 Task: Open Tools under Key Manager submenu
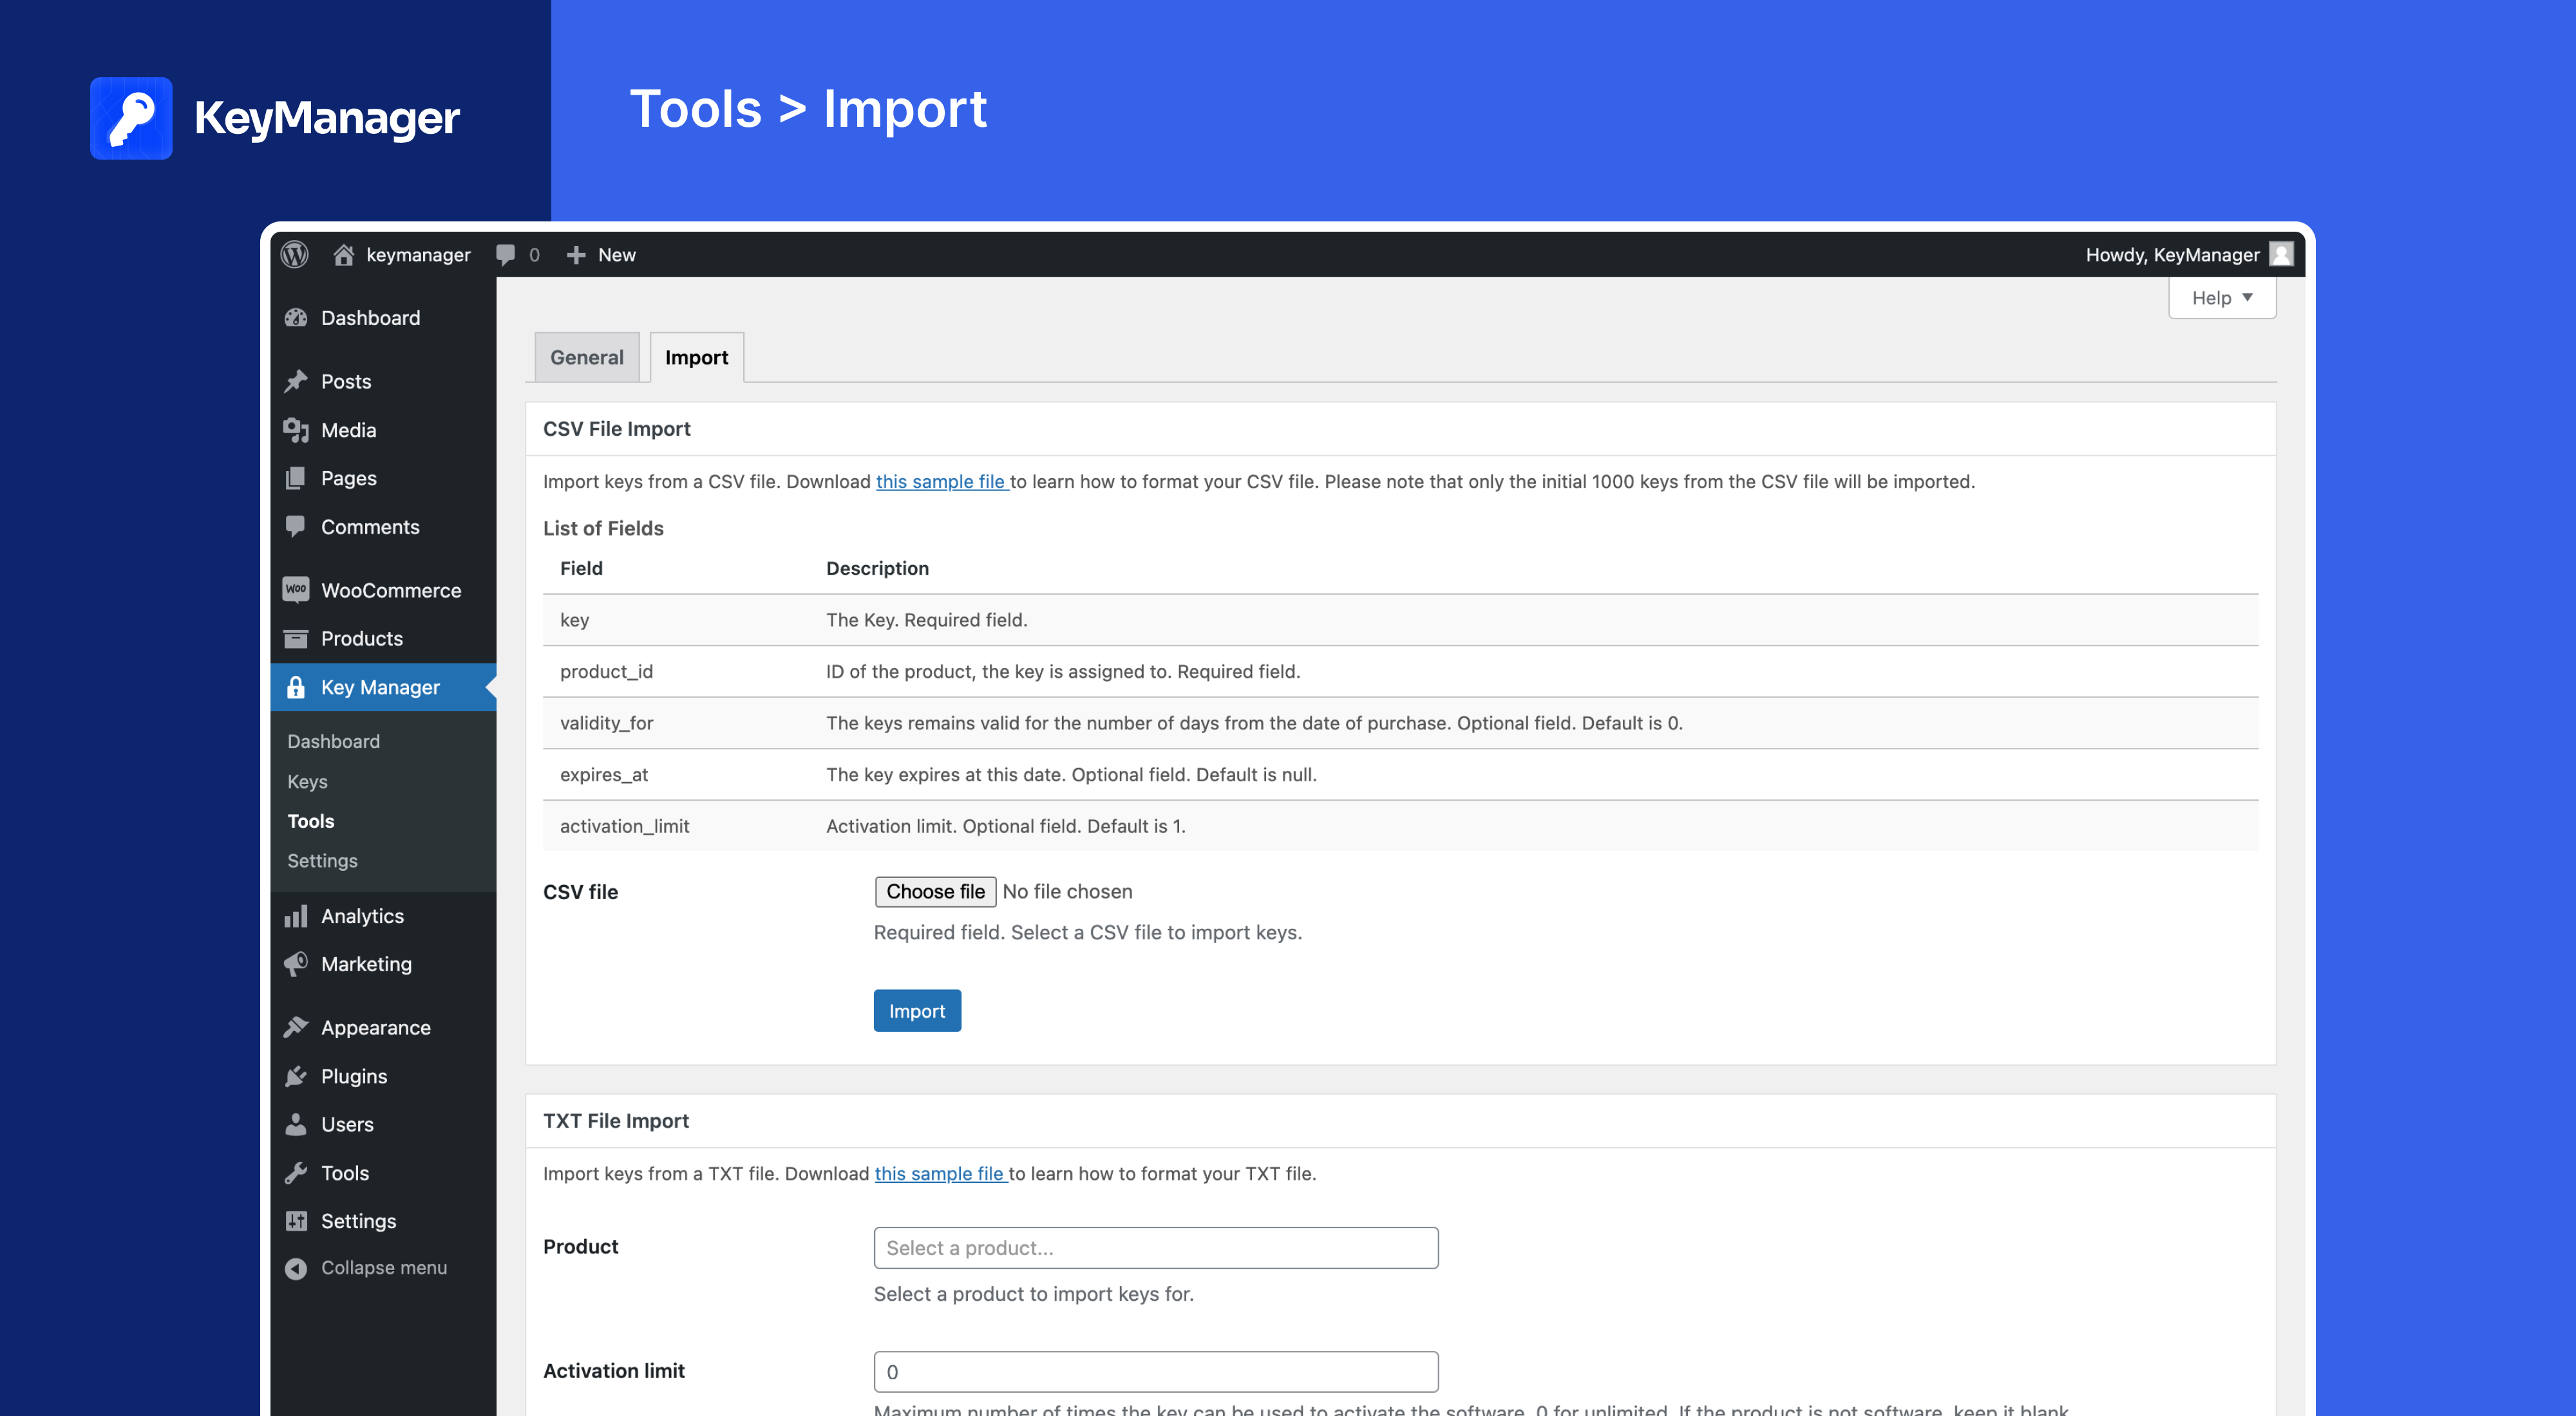(x=311, y=821)
